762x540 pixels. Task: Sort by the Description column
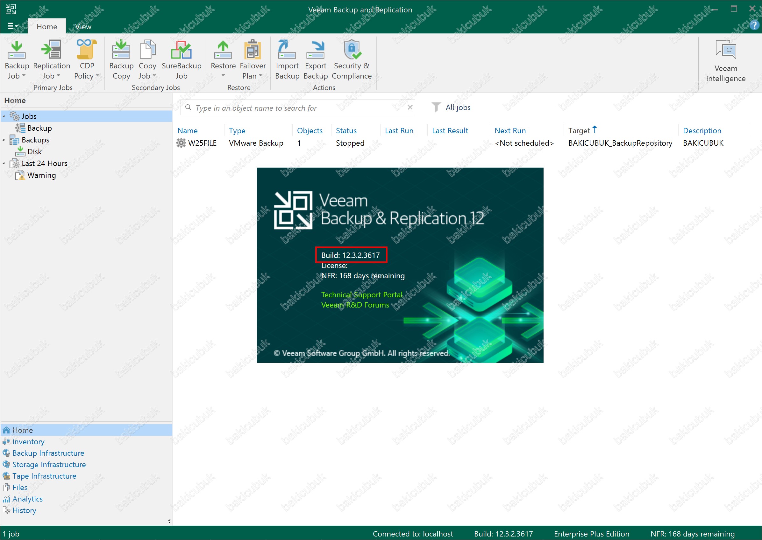(702, 131)
